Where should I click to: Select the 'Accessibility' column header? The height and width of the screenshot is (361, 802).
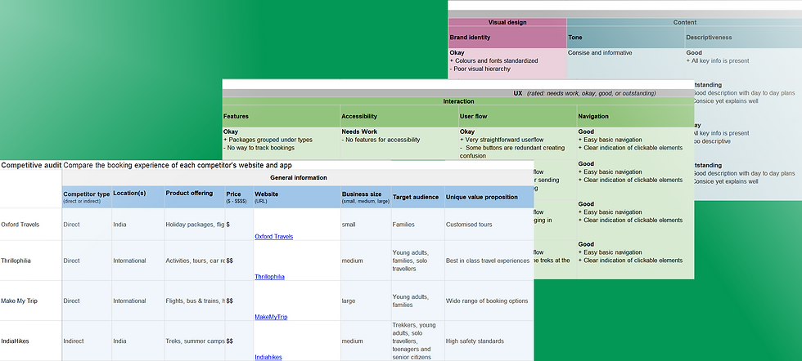pos(399,117)
